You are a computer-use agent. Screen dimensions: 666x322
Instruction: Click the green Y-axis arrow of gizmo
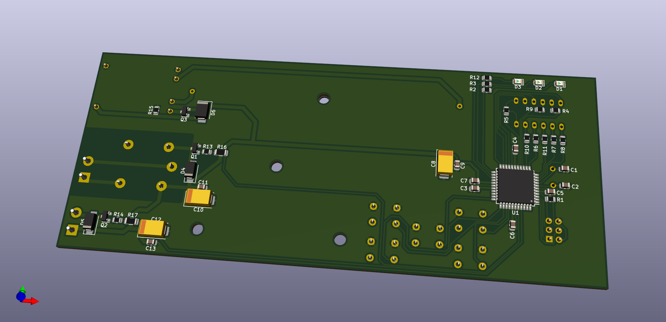(x=22, y=289)
